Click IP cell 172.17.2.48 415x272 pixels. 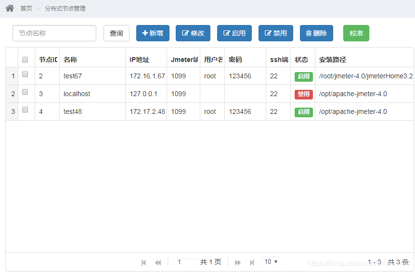[x=146, y=111]
